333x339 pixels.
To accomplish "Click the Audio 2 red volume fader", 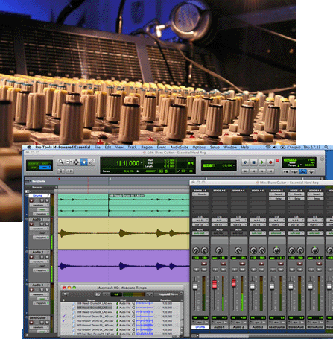I will coord(234,282).
